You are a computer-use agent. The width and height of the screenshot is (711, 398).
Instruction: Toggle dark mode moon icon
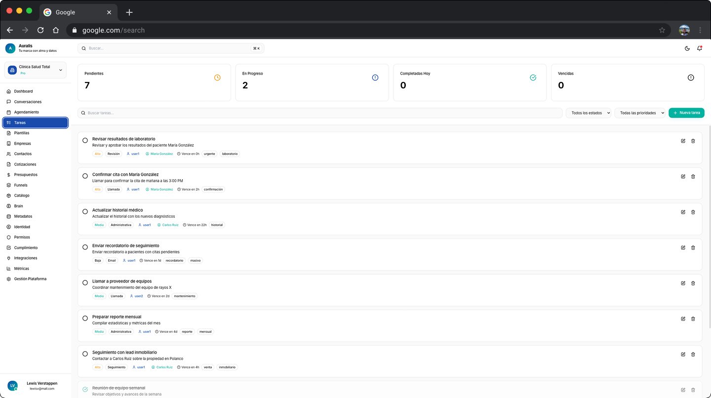687,48
